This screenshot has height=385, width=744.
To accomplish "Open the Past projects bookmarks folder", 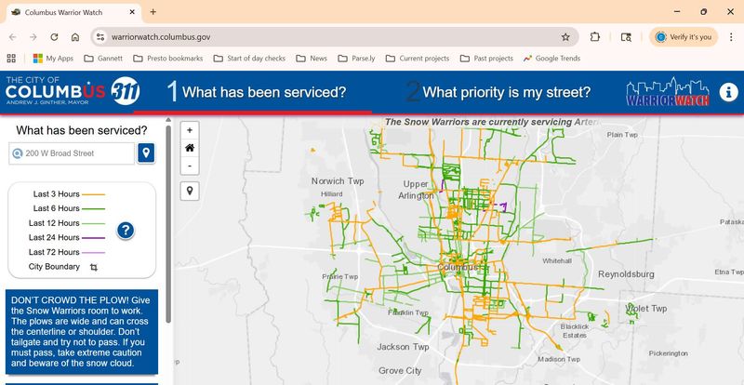I will [x=486, y=59].
